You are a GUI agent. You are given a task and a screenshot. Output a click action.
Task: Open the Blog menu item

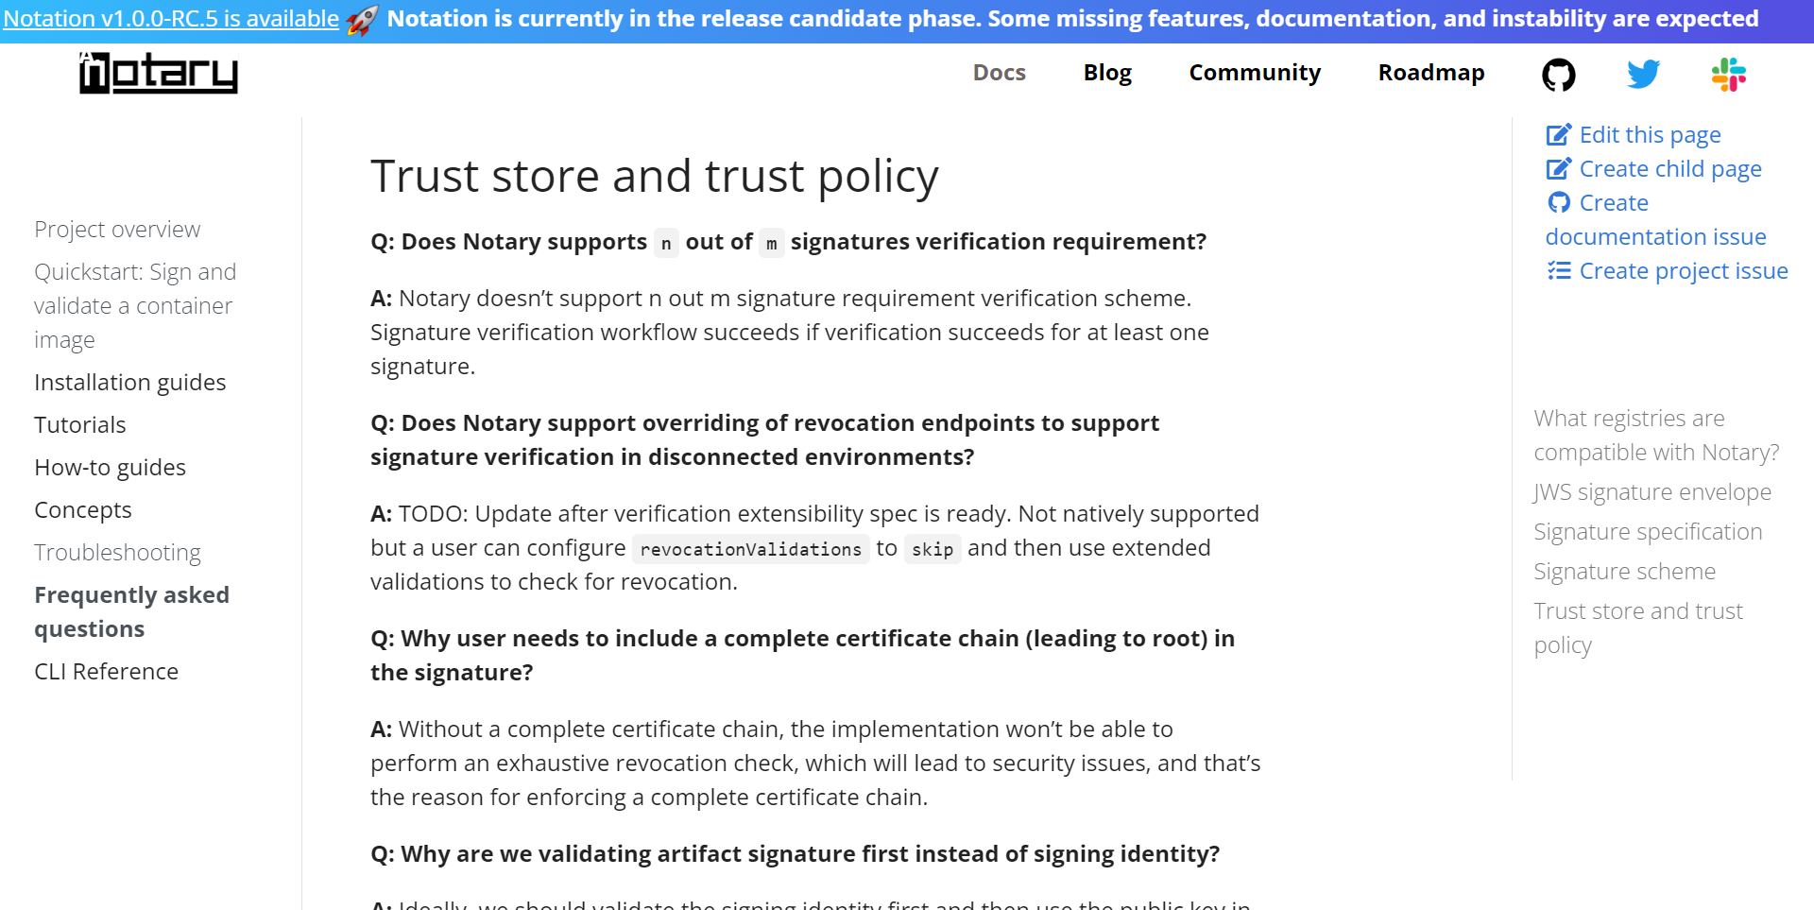(1107, 72)
